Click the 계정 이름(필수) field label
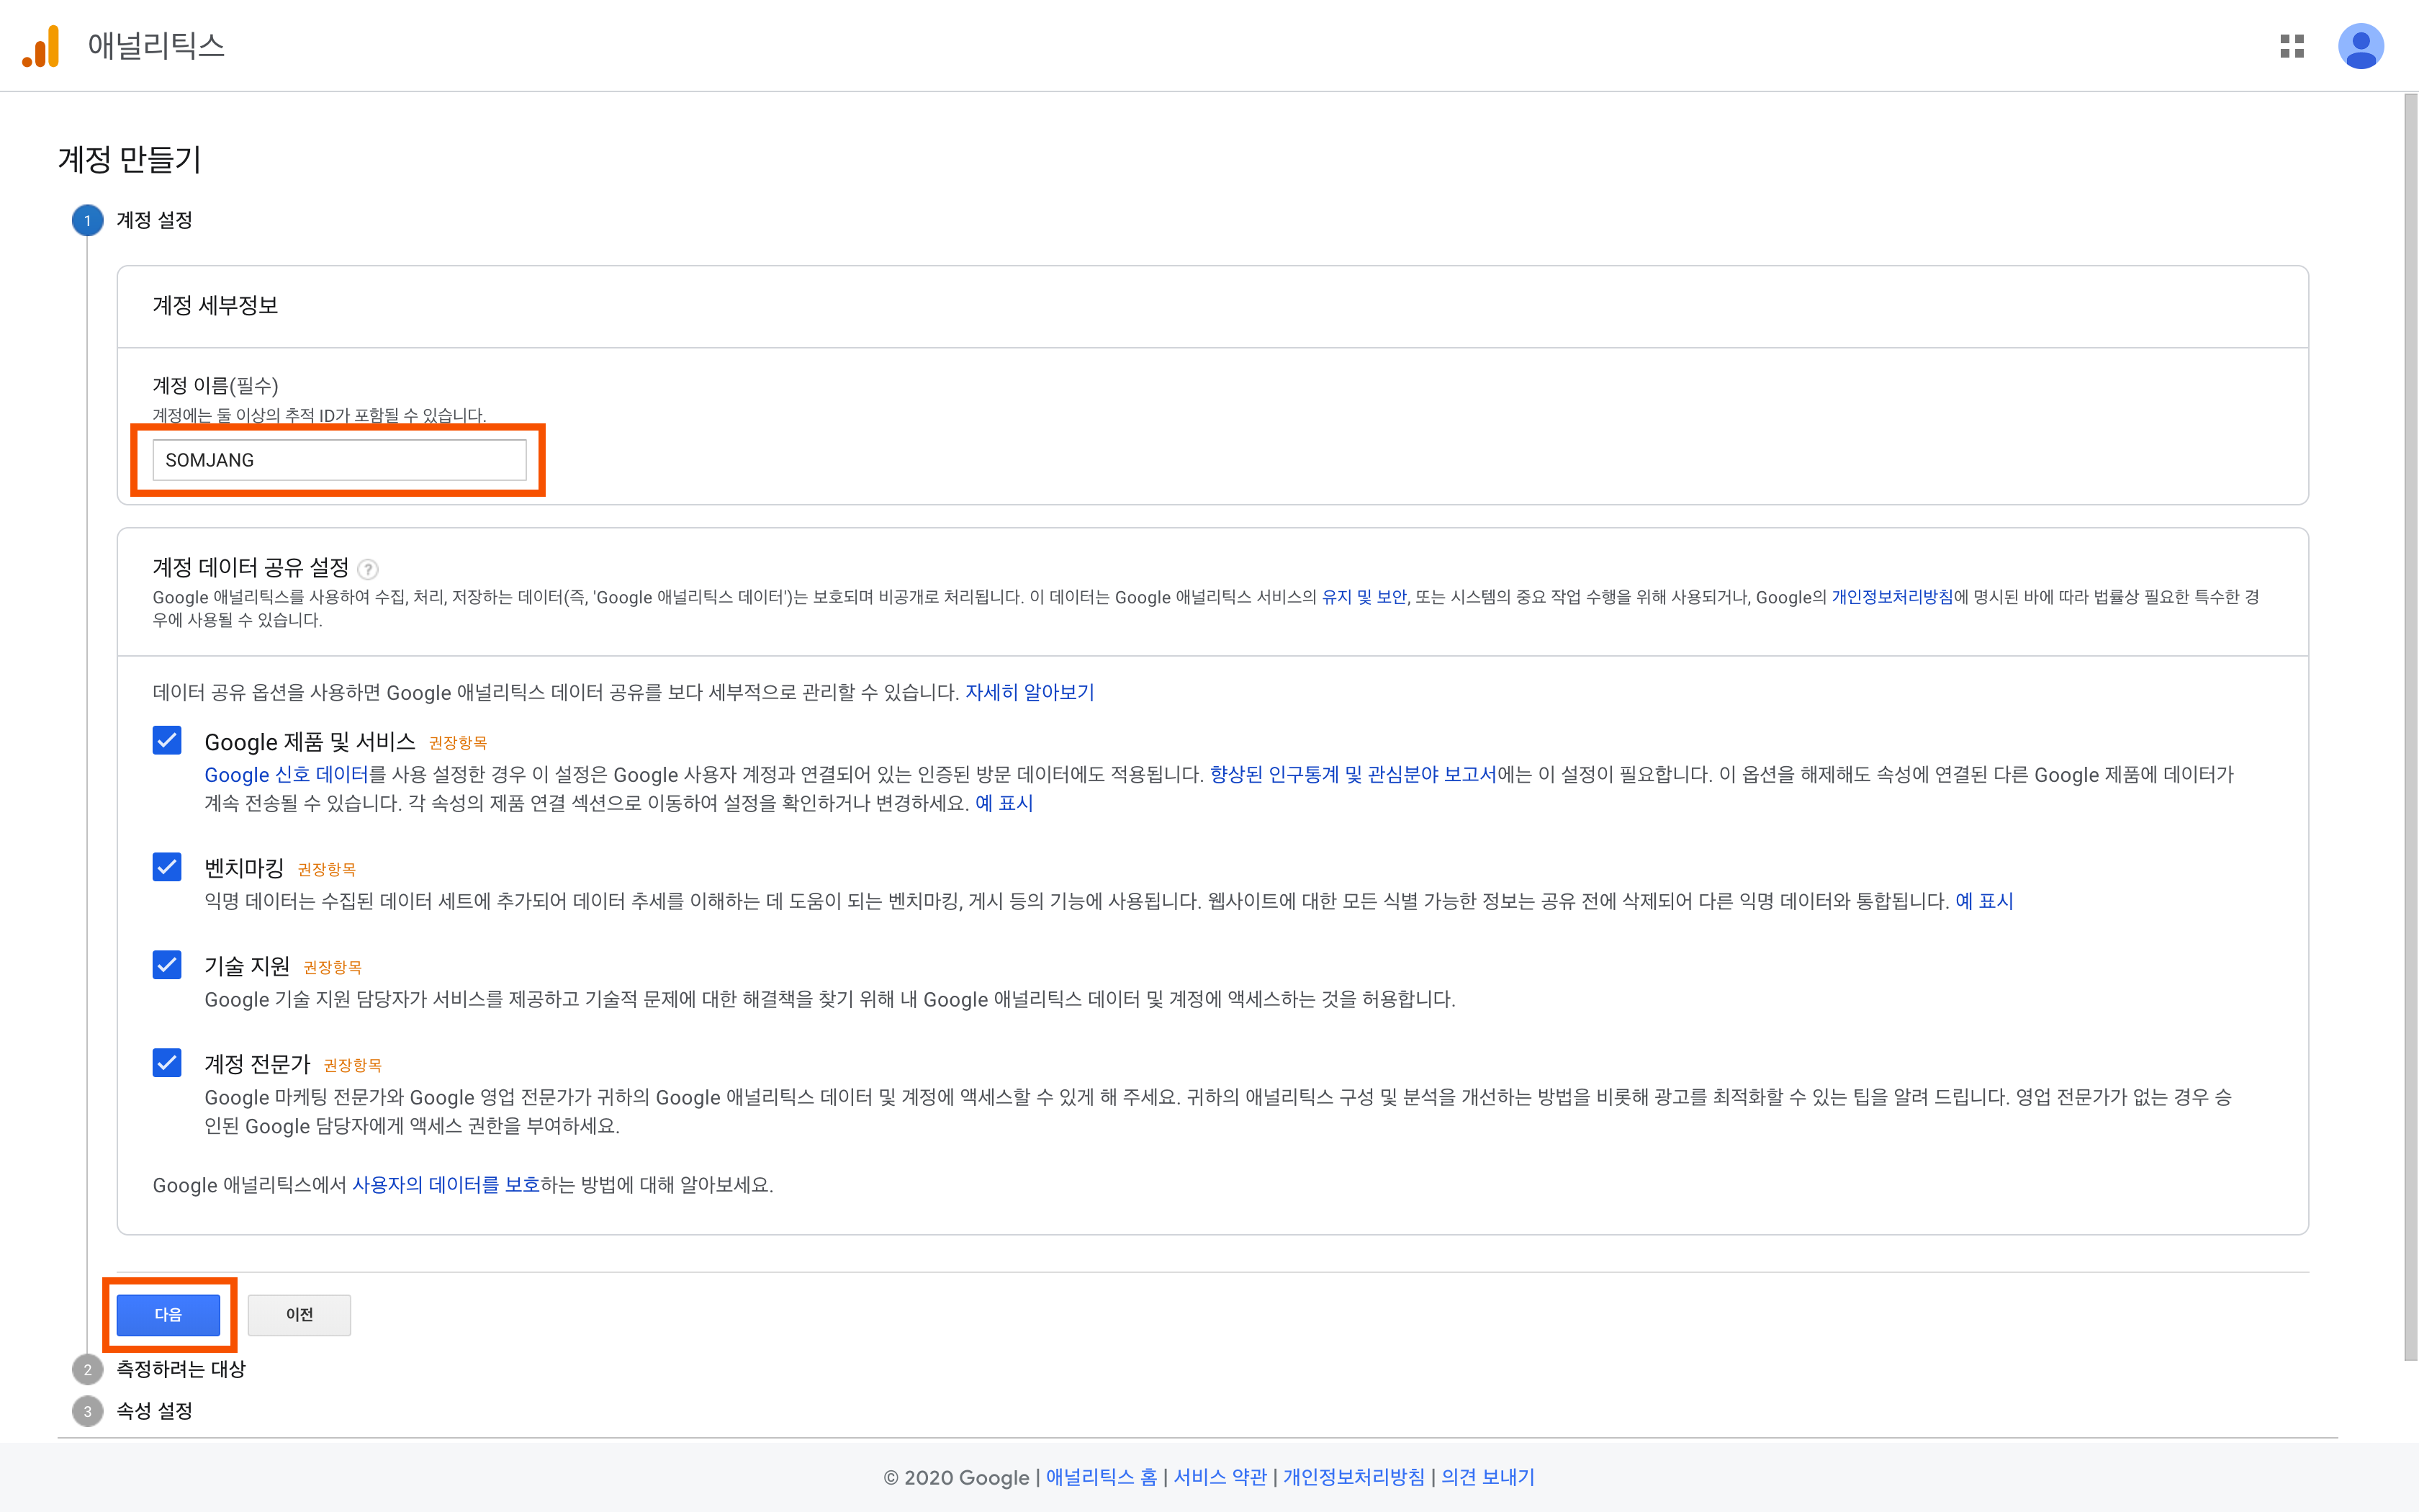 pos(215,386)
